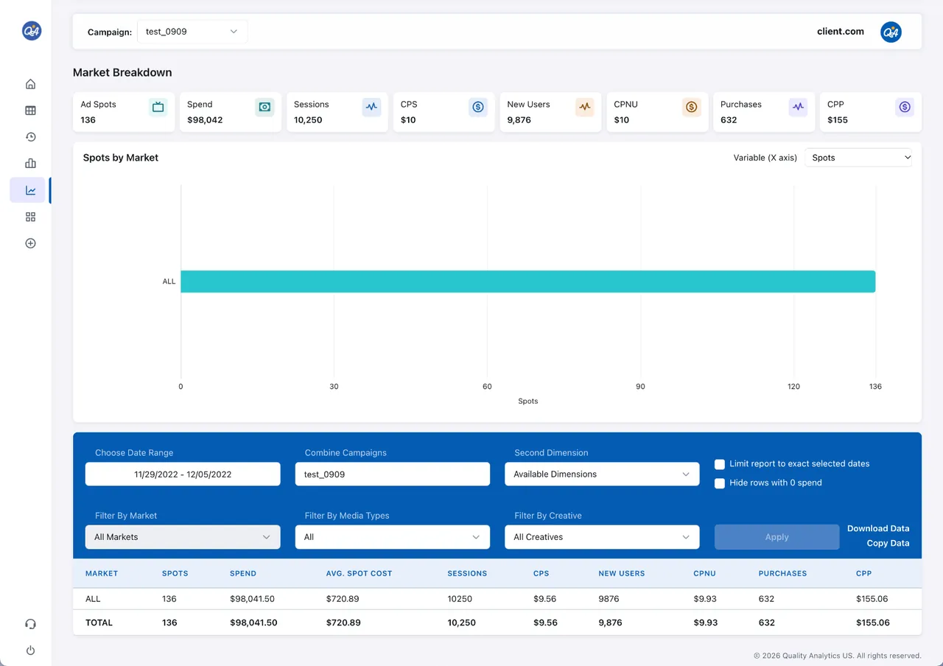The height and width of the screenshot is (666, 943).
Task: Click the Quality Analytics logo in sidebar
Action: (x=32, y=31)
